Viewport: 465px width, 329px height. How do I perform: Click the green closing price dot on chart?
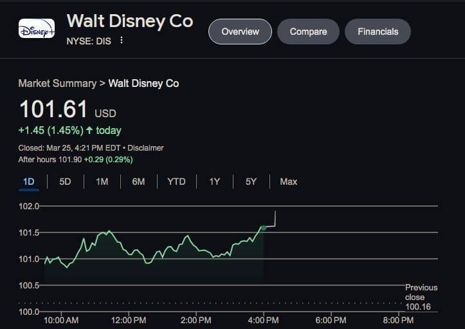click(263, 228)
